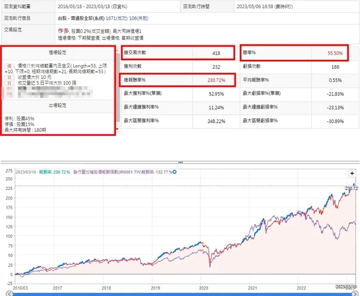Click the IR0001.TW index legend entry
Screen dimensions: 360x296
click(x=123, y=172)
